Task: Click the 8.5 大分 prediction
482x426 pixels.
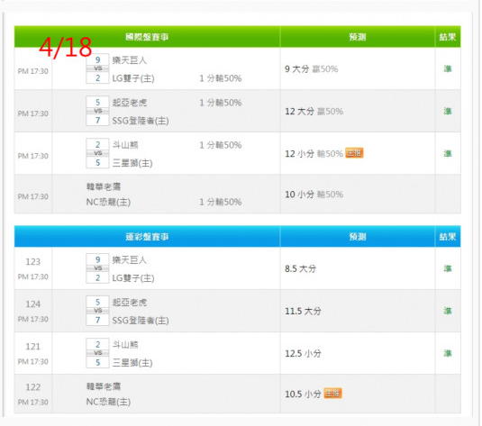Action: point(300,268)
